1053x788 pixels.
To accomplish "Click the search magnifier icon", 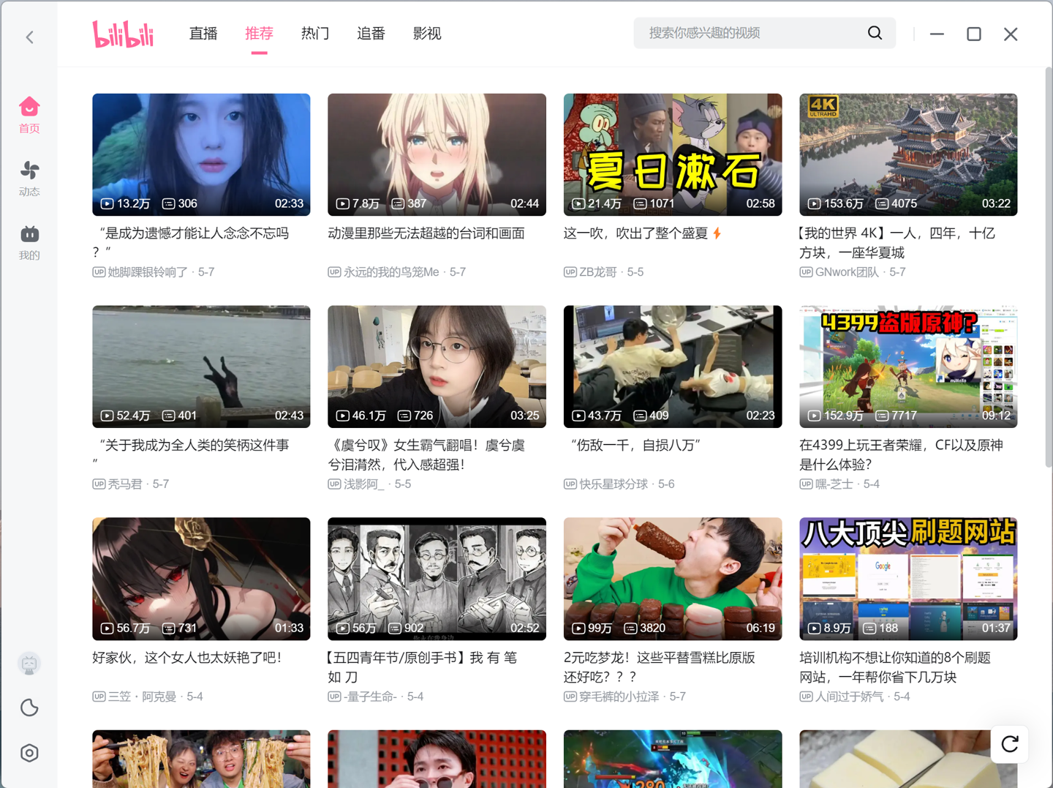I will 875,33.
